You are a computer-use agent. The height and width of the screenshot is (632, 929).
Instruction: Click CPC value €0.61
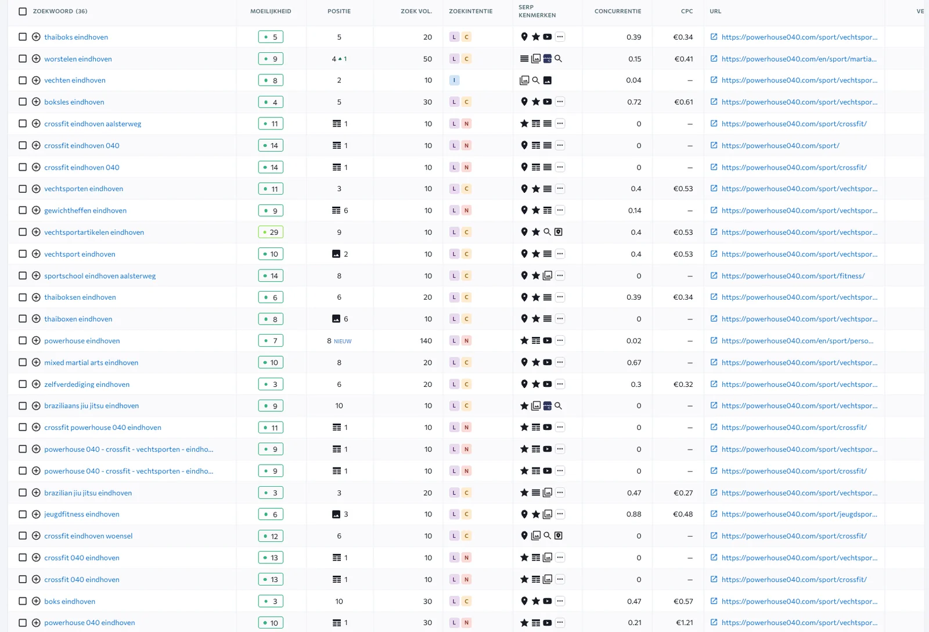point(683,102)
